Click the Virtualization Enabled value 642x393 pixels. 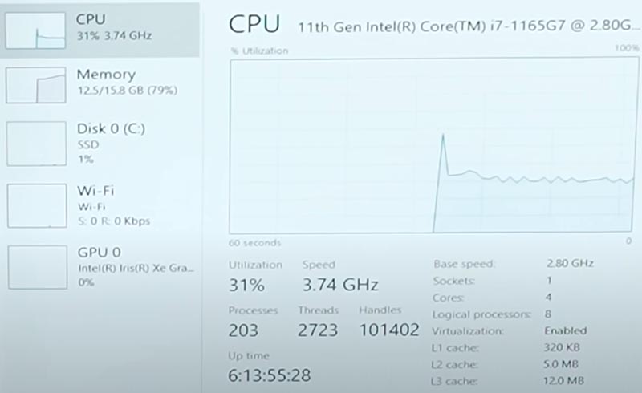click(x=566, y=330)
